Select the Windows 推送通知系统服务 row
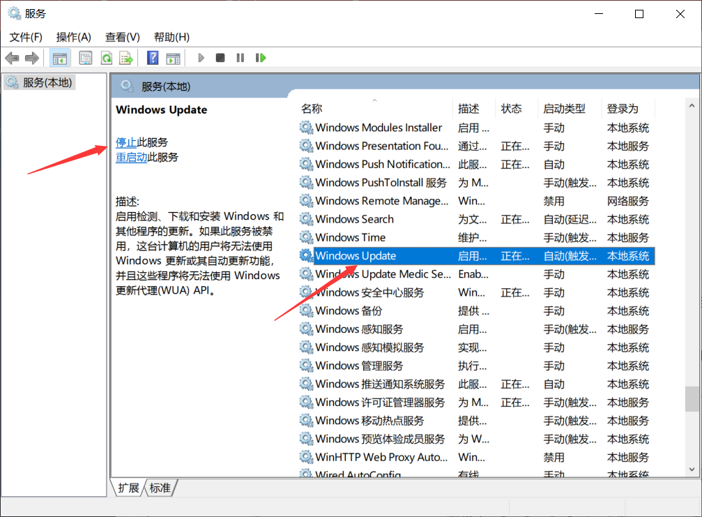The width and height of the screenshot is (702, 517). coord(476,384)
